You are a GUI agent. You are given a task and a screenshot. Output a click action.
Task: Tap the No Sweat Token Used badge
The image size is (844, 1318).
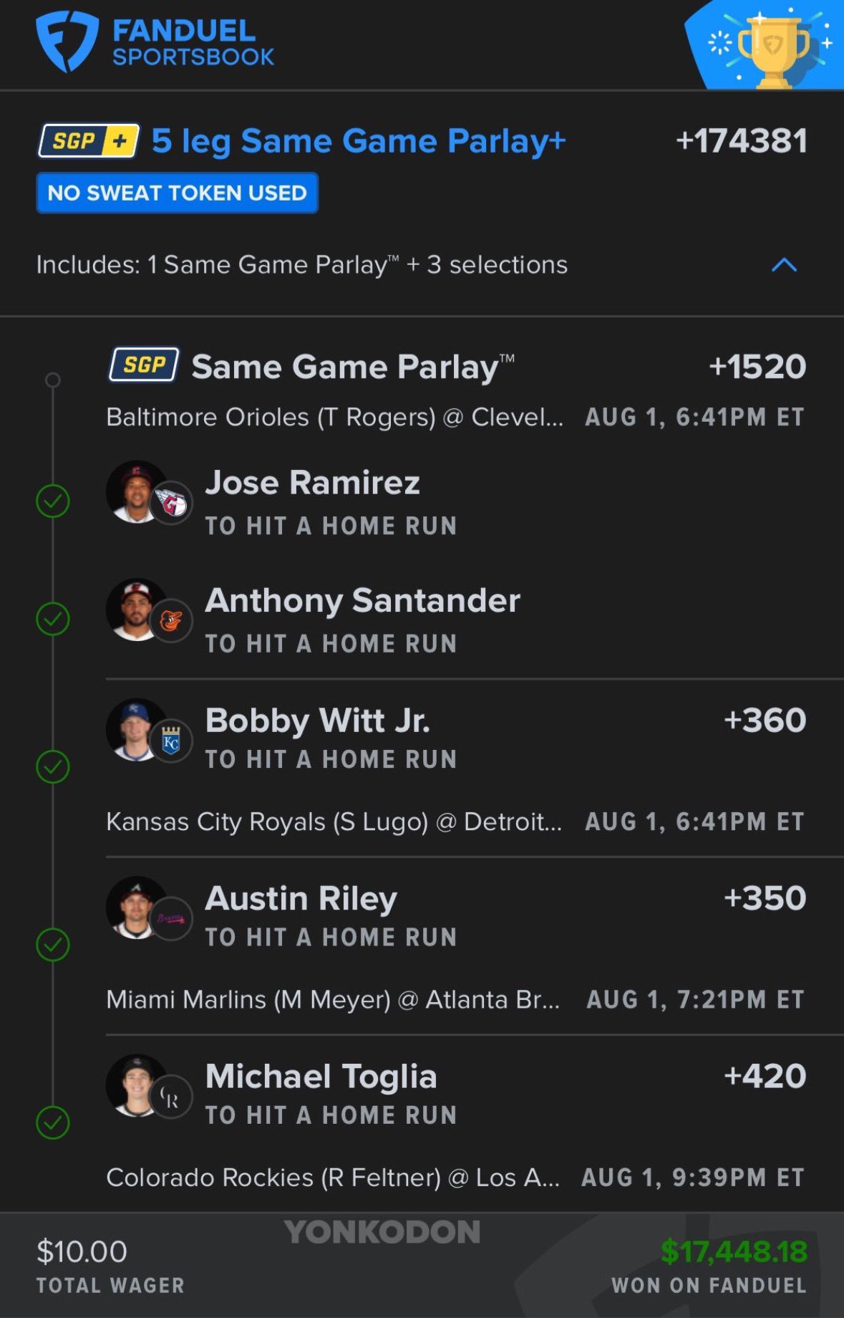tap(177, 193)
